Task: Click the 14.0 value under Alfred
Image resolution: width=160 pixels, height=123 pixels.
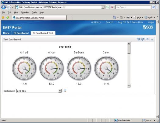Action: (x=24, y=84)
